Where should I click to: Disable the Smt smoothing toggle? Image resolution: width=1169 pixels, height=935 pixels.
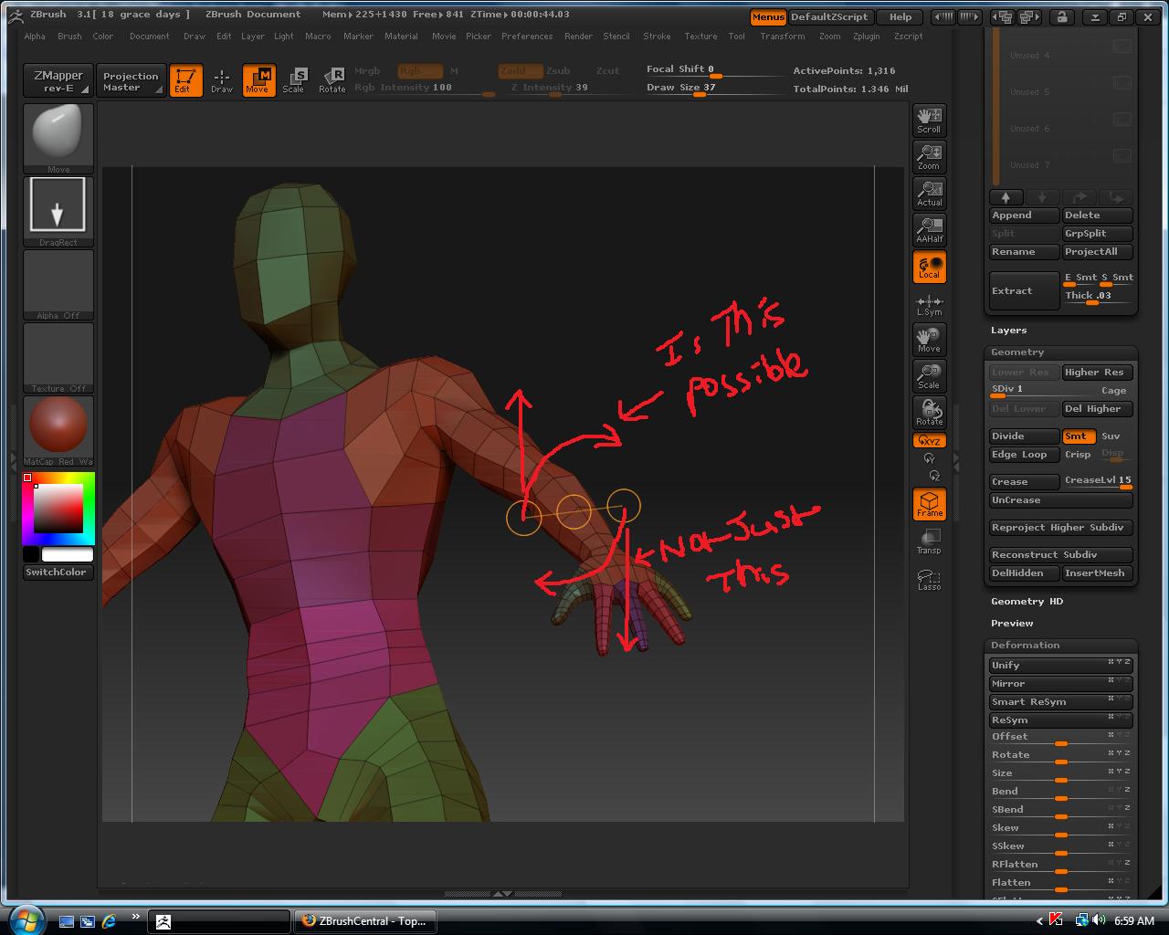pos(1078,436)
